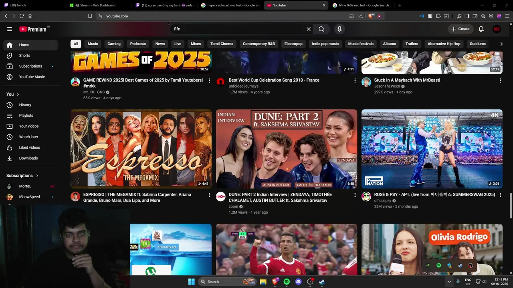Open the account avatar menu
Image resolution: width=513 pixels, height=288 pixels.
(x=497, y=29)
